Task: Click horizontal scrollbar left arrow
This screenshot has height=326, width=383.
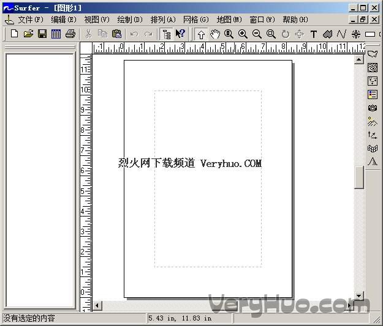Action: [97, 305]
